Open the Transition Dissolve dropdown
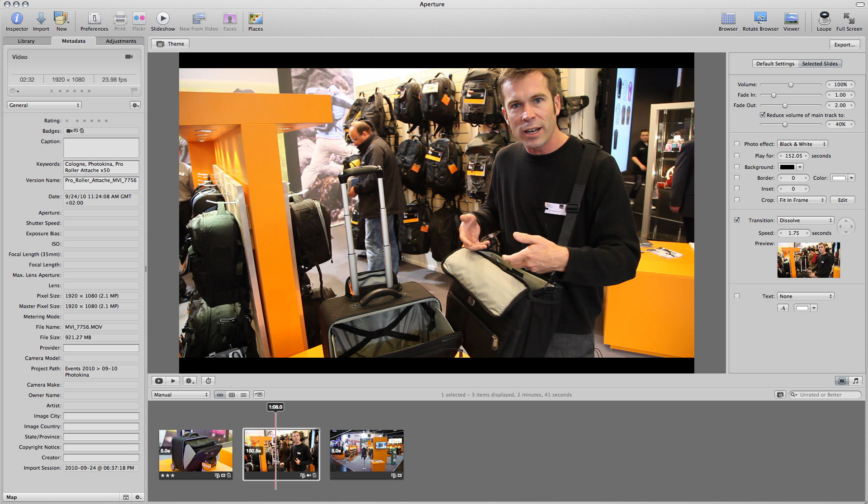This screenshot has height=504, width=868. (x=805, y=220)
